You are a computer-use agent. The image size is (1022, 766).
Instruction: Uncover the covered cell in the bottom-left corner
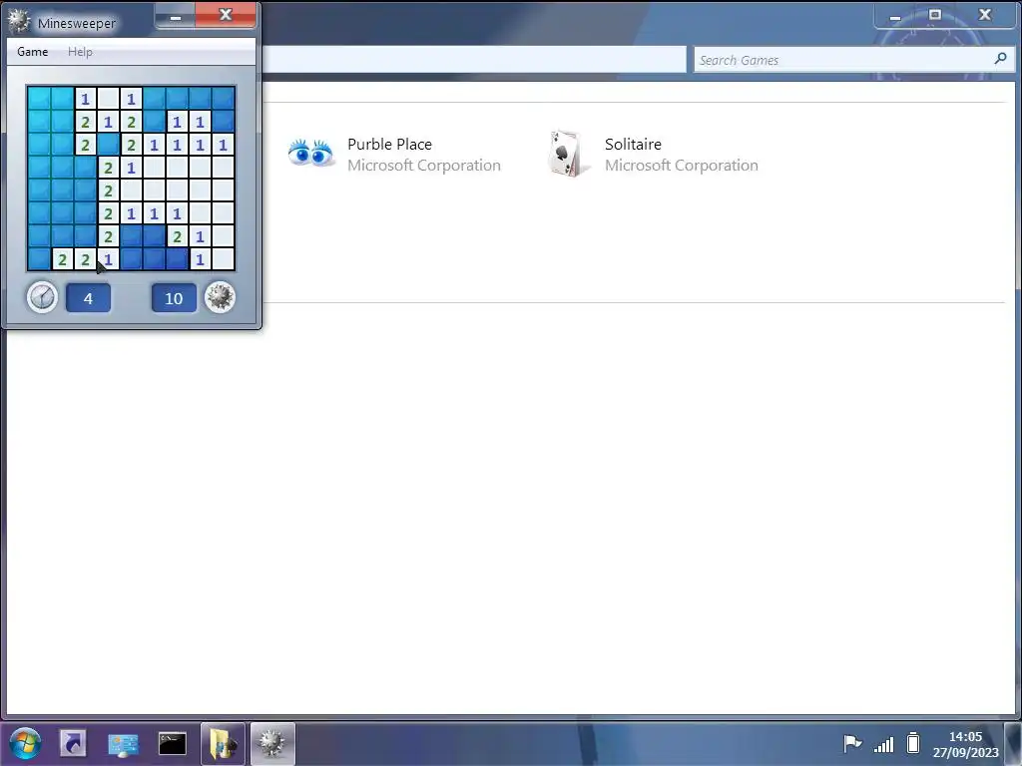[x=39, y=258]
